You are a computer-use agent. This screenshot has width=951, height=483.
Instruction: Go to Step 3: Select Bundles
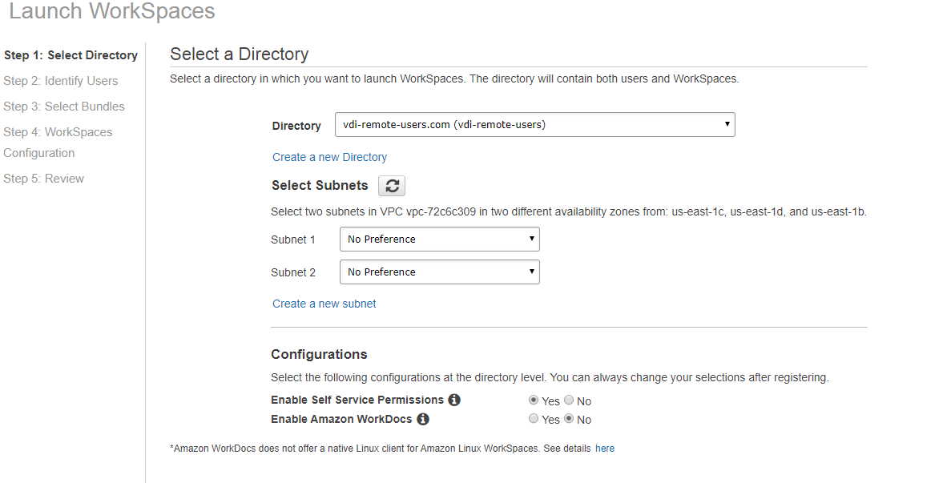[64, 107]
